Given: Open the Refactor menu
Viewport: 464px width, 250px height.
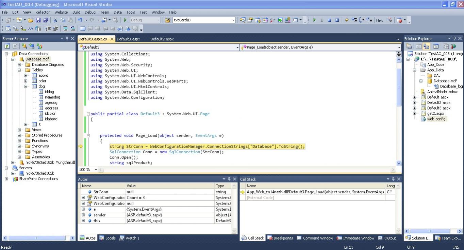Looking at the screenshot, I should tap(43, 12).
